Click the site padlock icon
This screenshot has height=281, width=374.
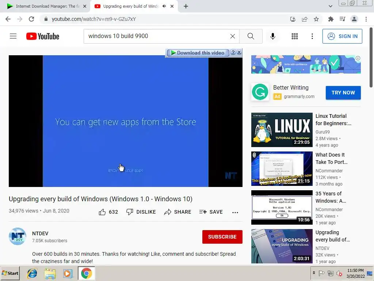pos(46,19)
